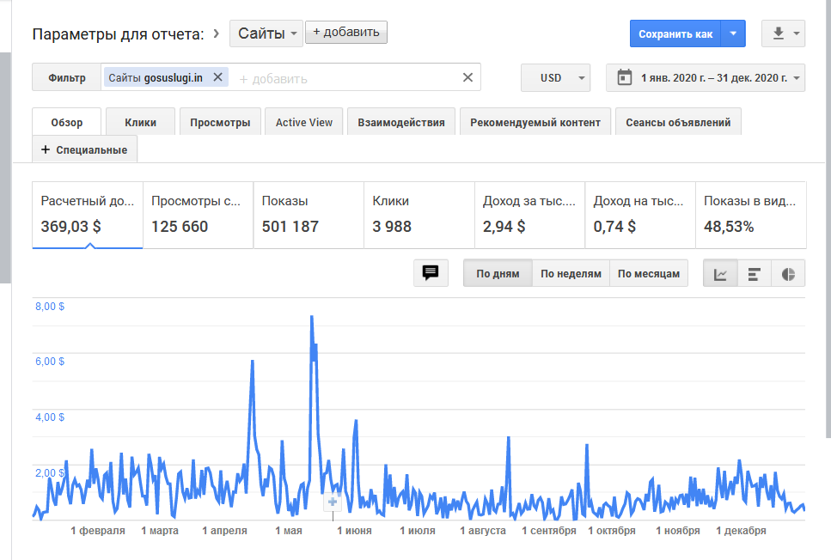Open the Сеансы объявлений tab
This screenshot has width=831, height=560.
[x=678, y=122]
